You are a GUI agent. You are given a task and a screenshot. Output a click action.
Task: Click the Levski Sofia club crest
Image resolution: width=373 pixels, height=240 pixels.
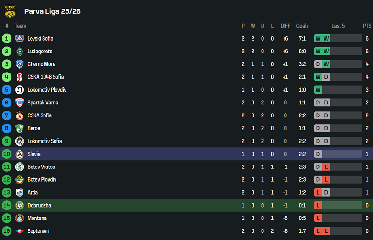pos(20,39)
